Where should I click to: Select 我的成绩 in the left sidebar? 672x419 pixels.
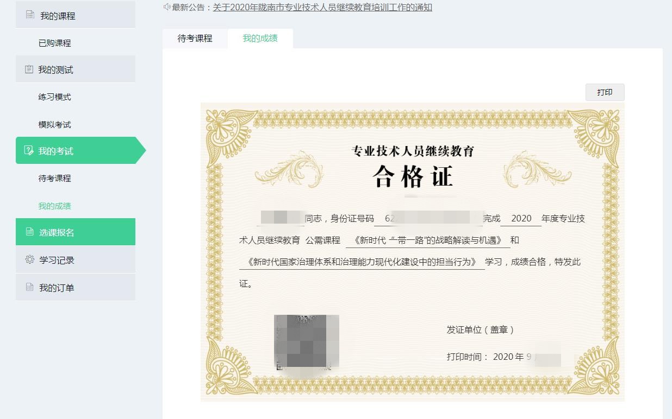click(54, 206)
